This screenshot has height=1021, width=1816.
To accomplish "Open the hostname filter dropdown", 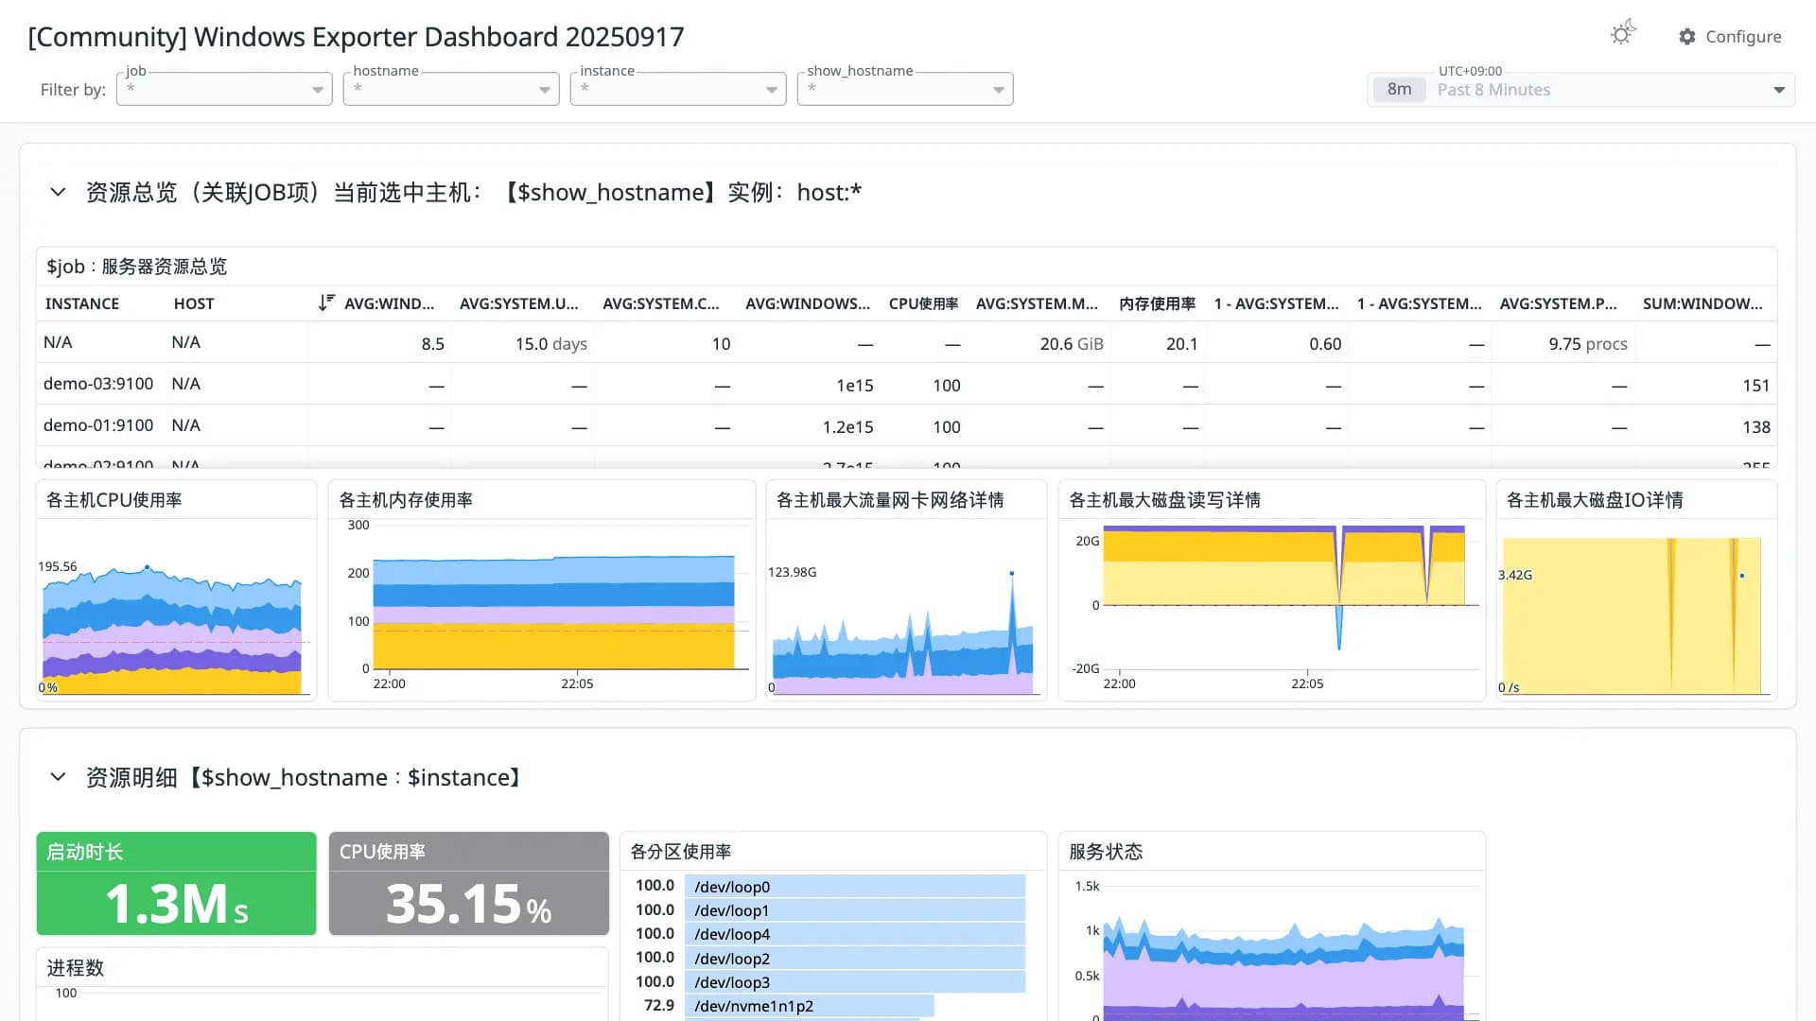I will coord(451,89).
